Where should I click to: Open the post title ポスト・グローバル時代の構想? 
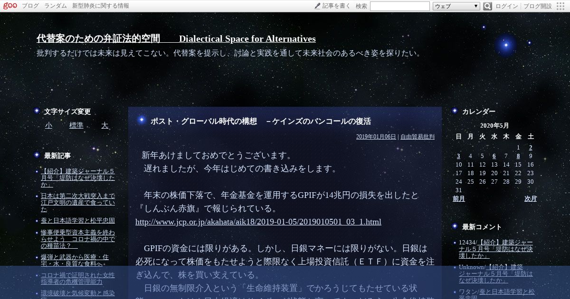260,121
